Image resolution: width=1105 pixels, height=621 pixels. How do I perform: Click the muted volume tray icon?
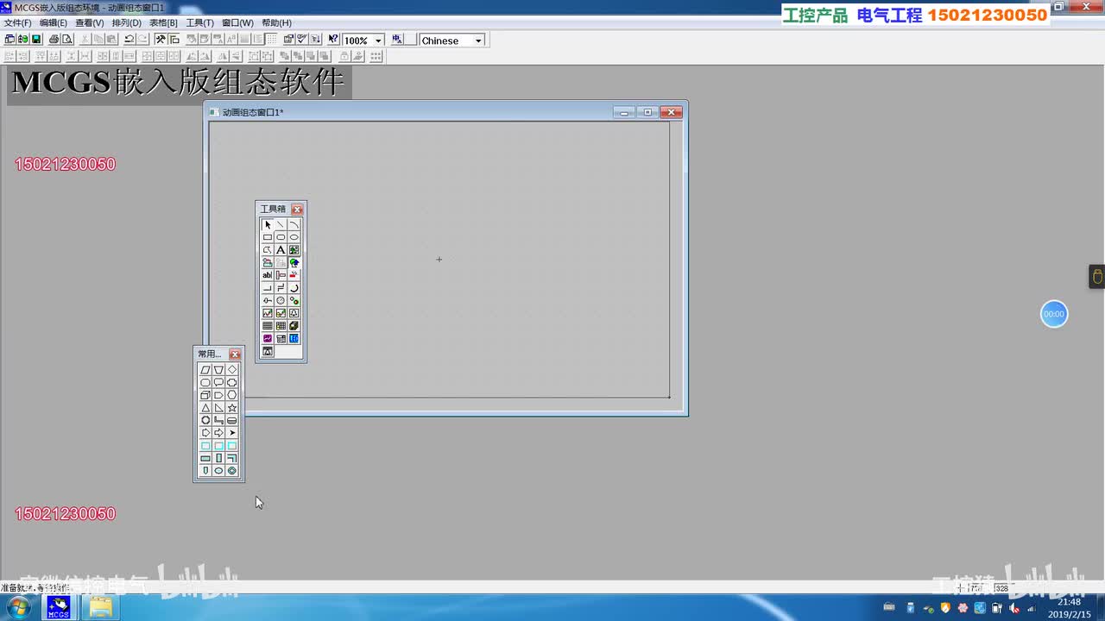(x=1014, y=608)
